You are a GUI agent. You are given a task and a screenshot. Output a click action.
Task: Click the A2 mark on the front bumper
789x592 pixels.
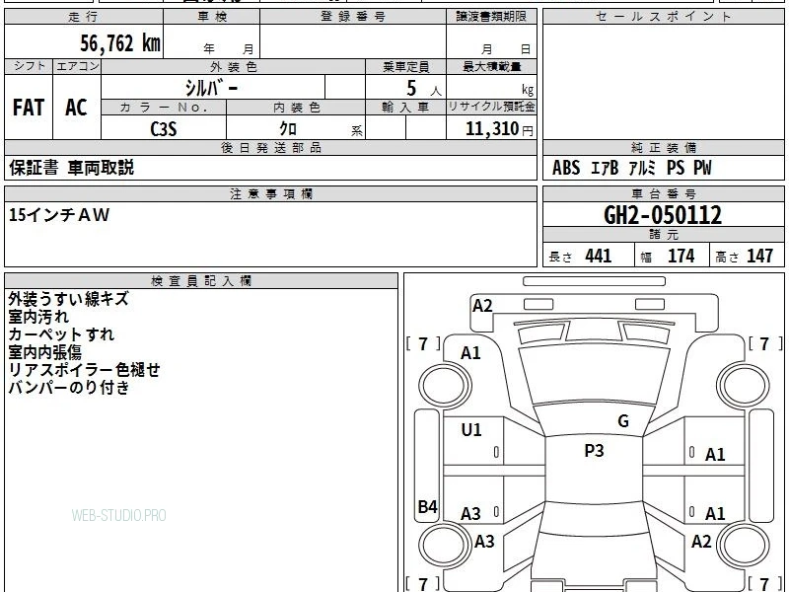[482, 306]
